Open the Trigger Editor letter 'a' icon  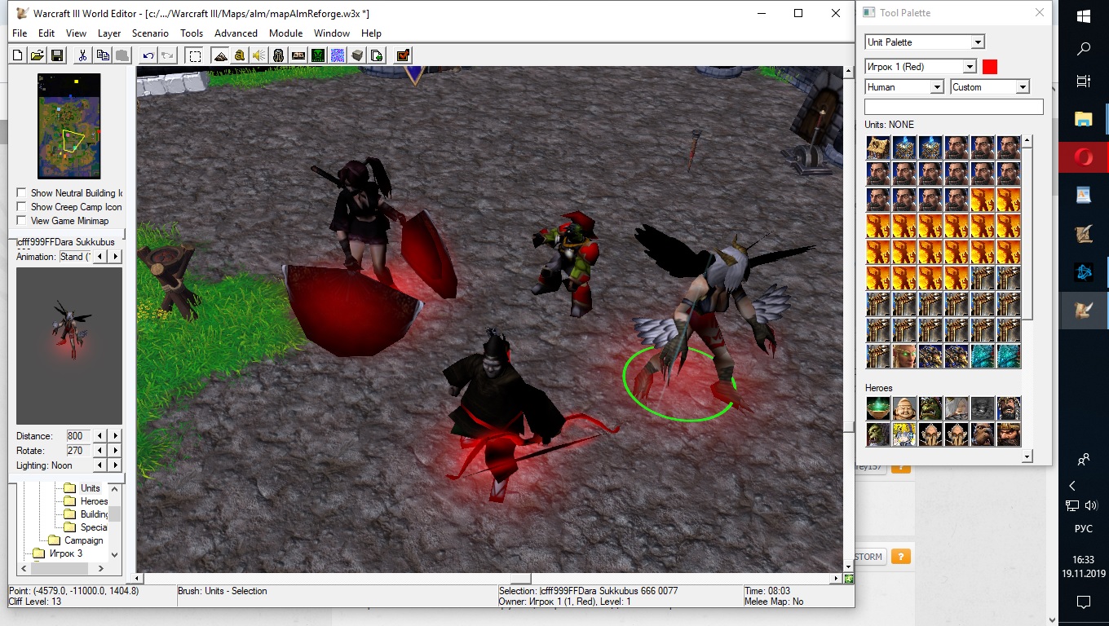click(240, 55)
